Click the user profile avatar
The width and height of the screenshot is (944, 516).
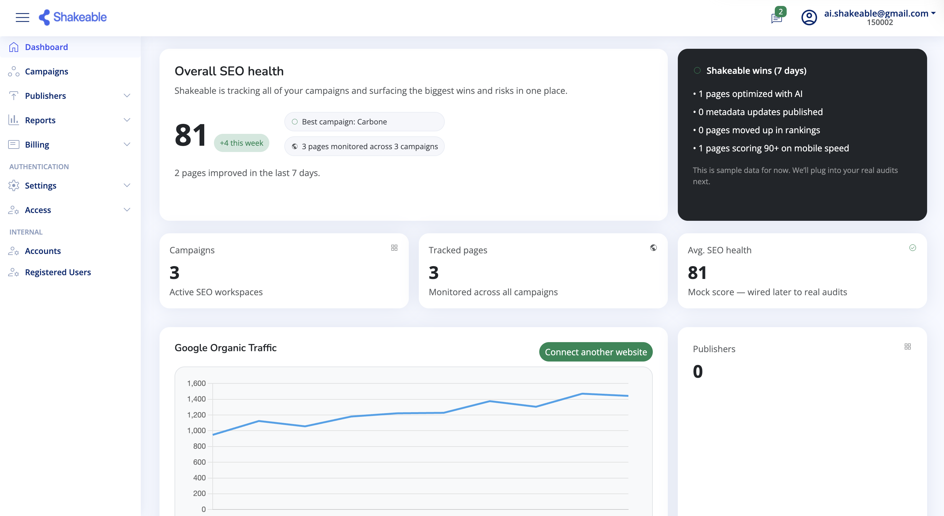click(x=809, y=17)
